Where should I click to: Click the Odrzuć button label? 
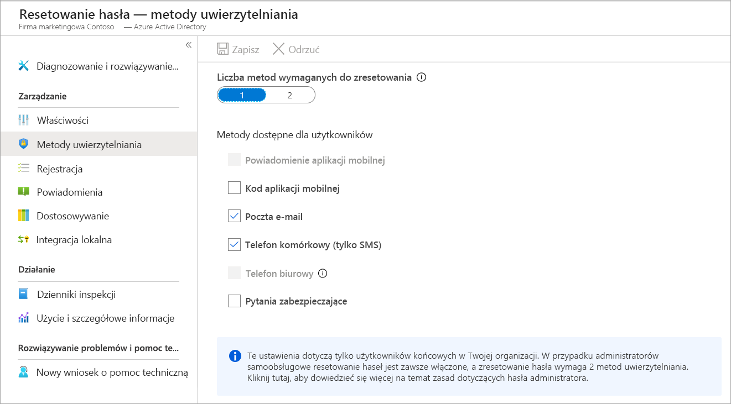[304, 49]
